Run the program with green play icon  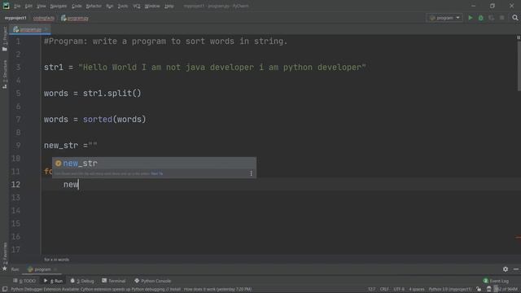tap(471, 18)
